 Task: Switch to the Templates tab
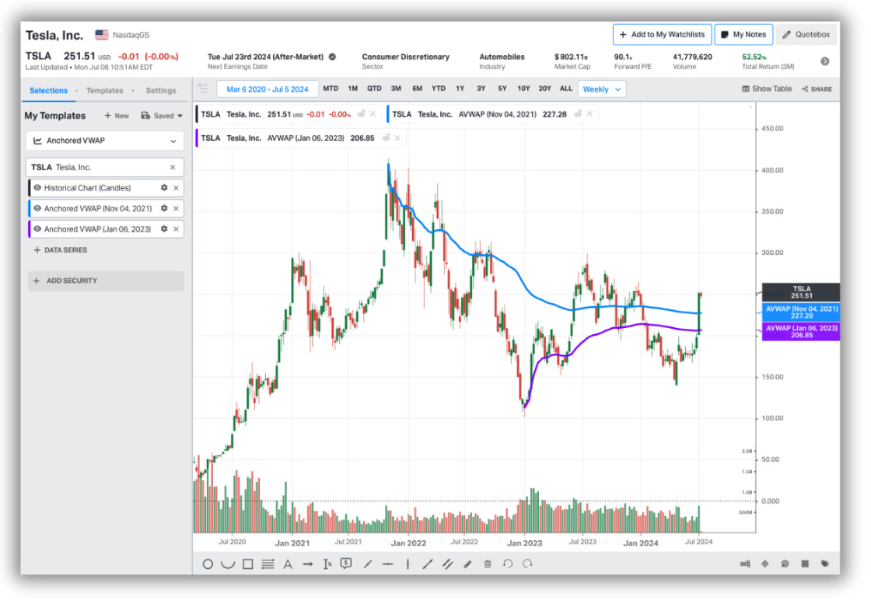click(x=104, y=90)
